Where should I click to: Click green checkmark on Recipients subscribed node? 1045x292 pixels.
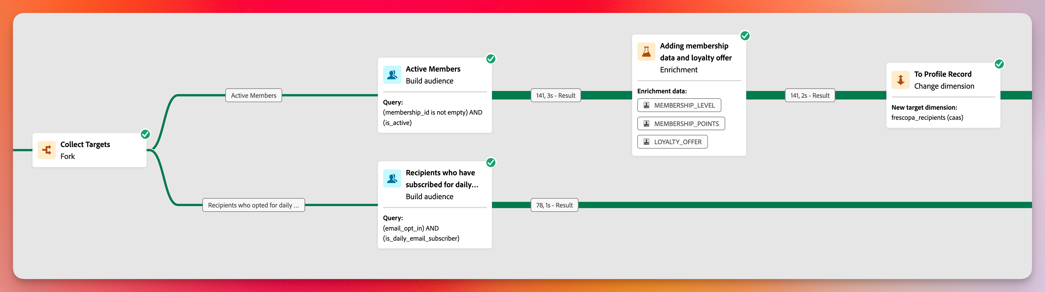[x=491, y=162]
